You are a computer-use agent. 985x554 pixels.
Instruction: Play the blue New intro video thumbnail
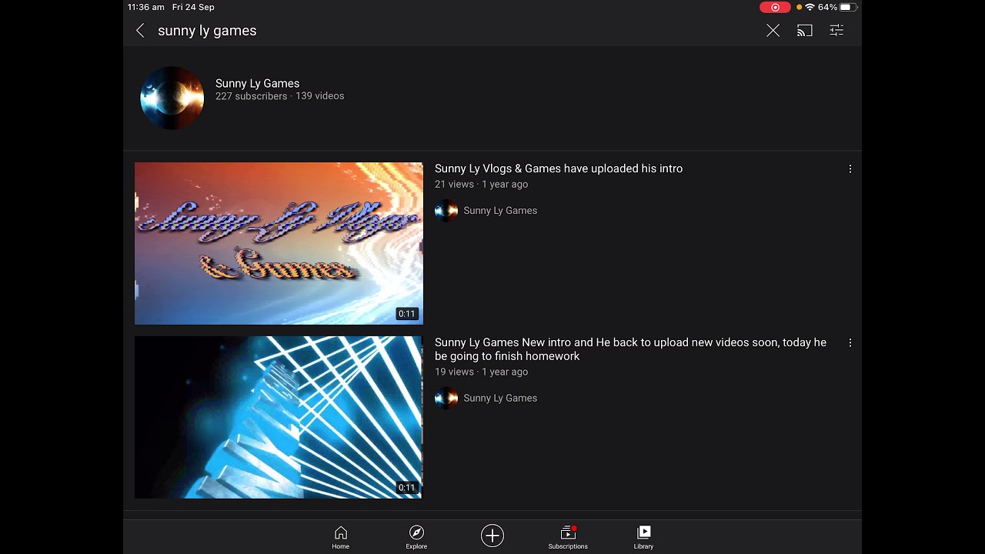(x=279, y=417)
